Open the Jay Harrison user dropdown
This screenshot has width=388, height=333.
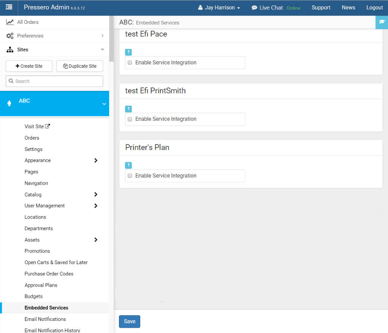219,8
